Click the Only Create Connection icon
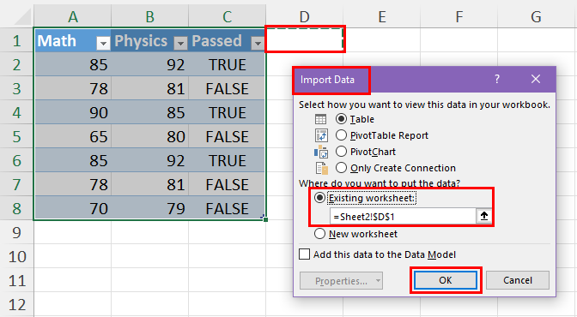 click(322, 168)
